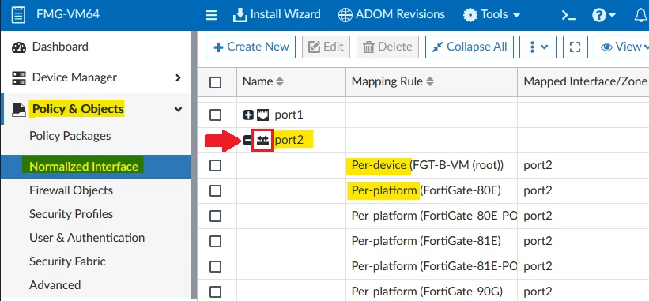Open Advanced submenu item
The width and height of the screenshot is (649, 301).
[55, 285]
